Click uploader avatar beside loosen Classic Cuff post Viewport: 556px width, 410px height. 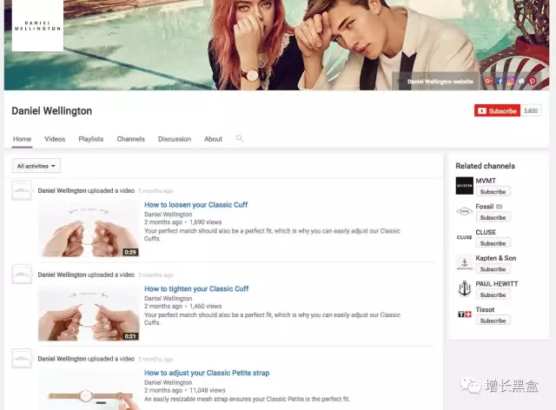pyautogui.click(x=22, y=190)
